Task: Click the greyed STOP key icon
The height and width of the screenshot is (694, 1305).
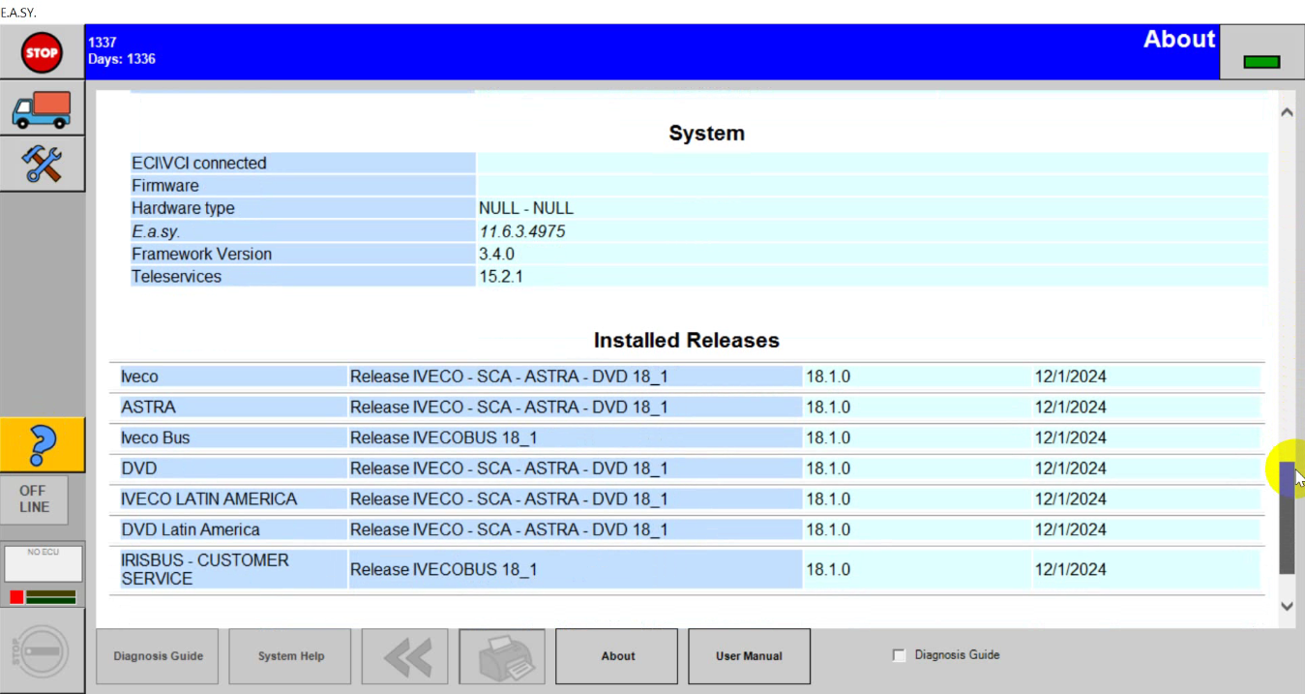Action: tap(42, 650)
